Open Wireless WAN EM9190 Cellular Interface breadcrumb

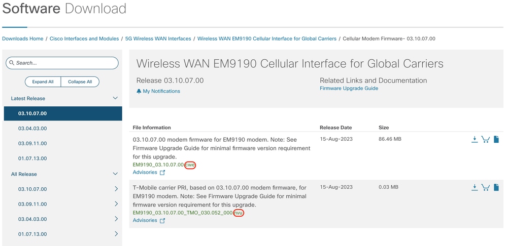pos(267,38)
